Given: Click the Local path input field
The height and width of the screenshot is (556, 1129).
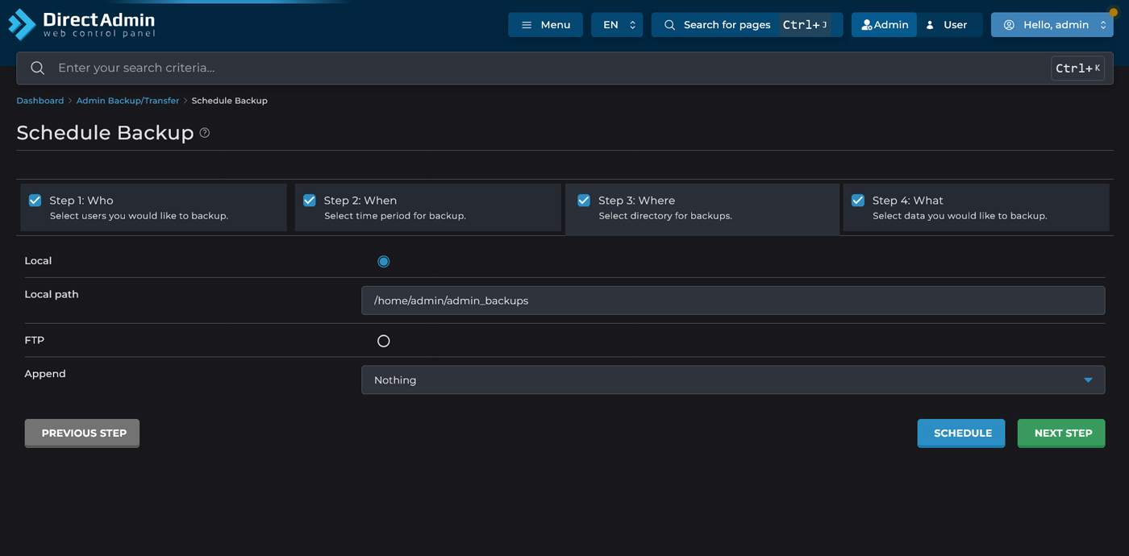Looking at the screenshot, I should point(732,300).
